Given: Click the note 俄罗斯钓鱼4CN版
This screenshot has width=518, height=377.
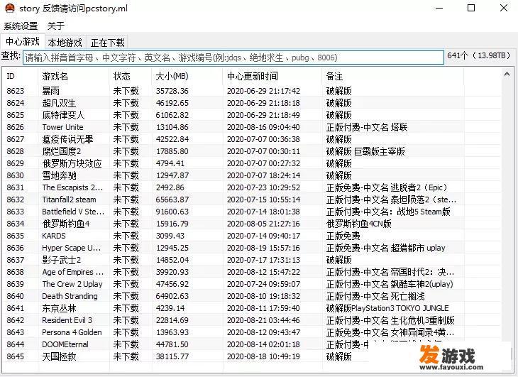Looking at the screenshot, I should [359, 224].
